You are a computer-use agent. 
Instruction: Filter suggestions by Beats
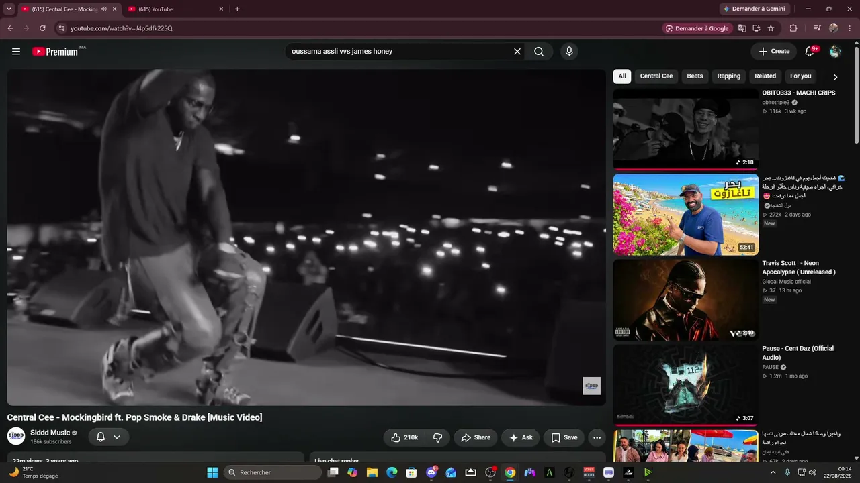695,76
